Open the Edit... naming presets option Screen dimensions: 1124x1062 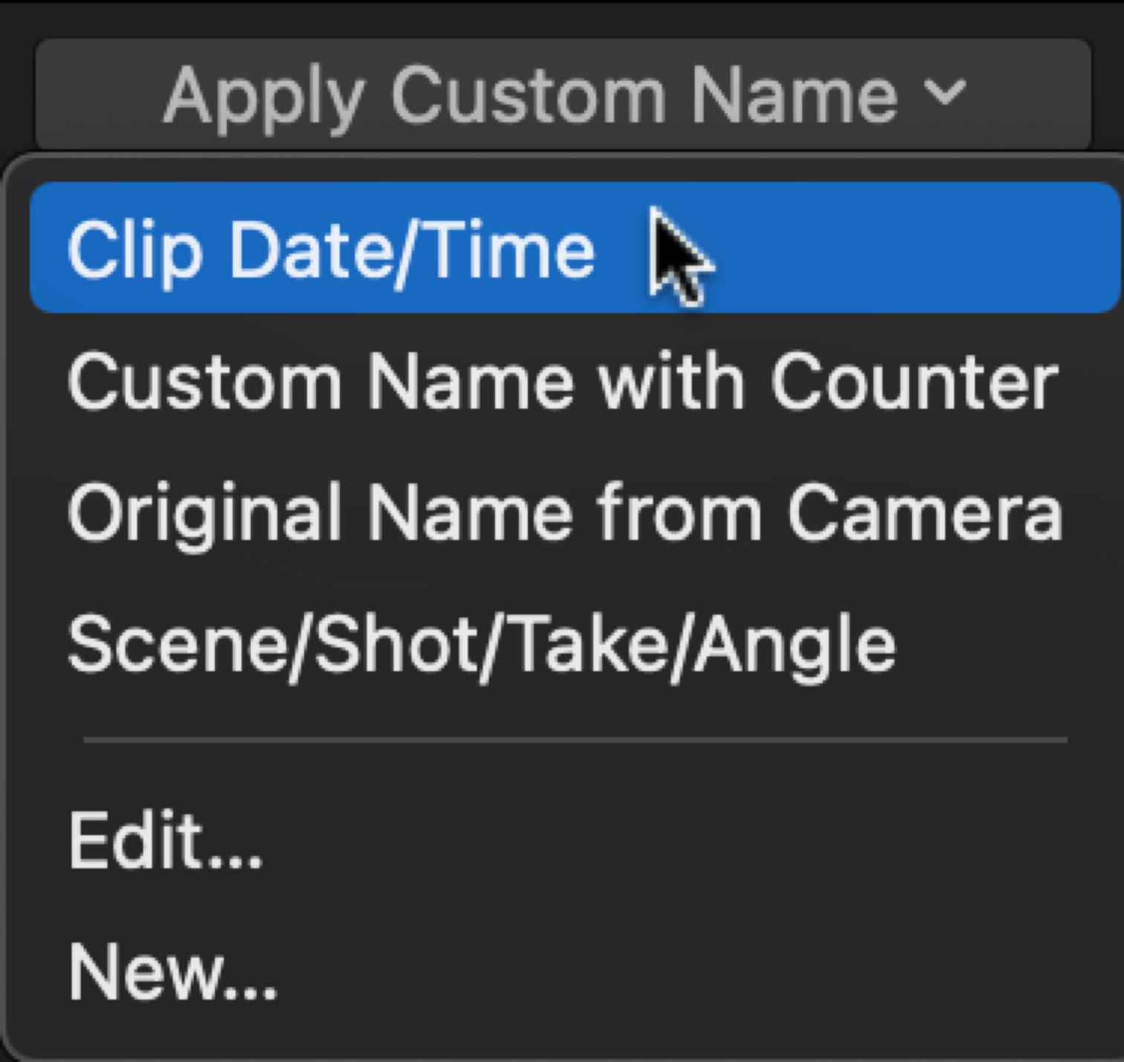coord(165,840)
